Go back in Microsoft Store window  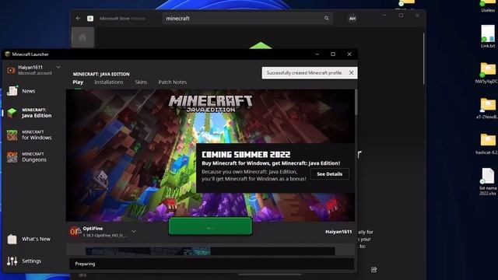click(78, 19)
